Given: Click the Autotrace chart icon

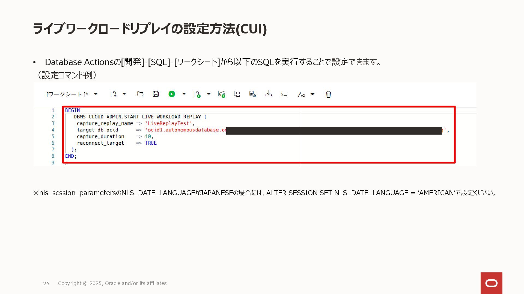Looking at the screenshot, I should 221,94.
